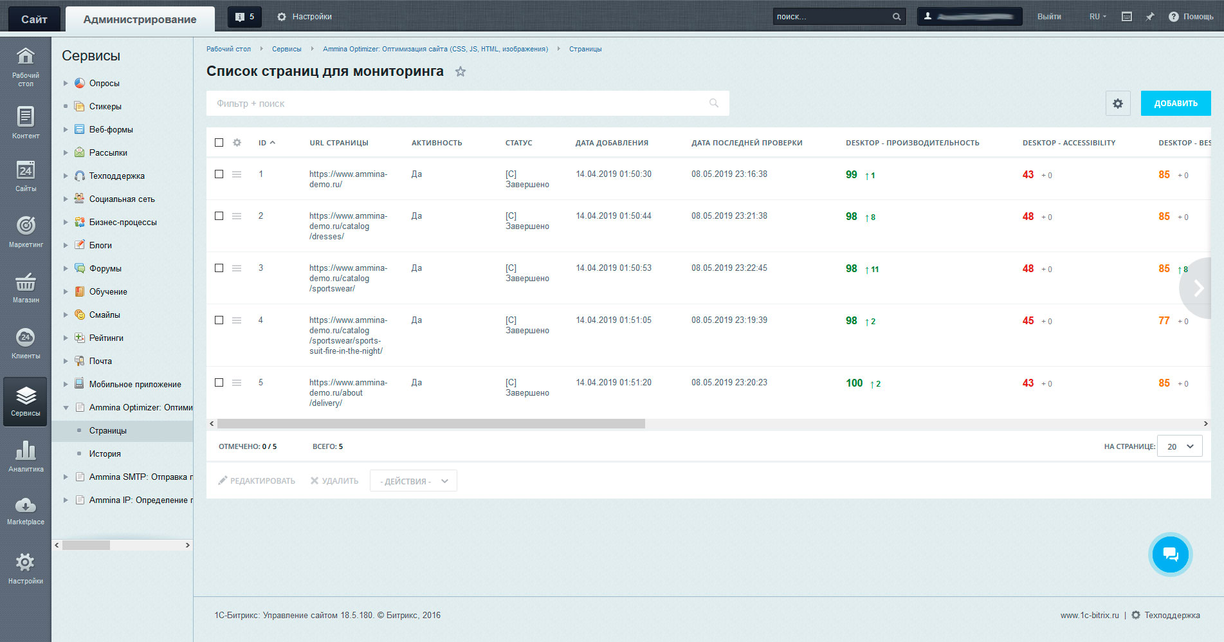
Task: Check the row with ID 1
Action: pyautogui.click(x=219, y=174)
